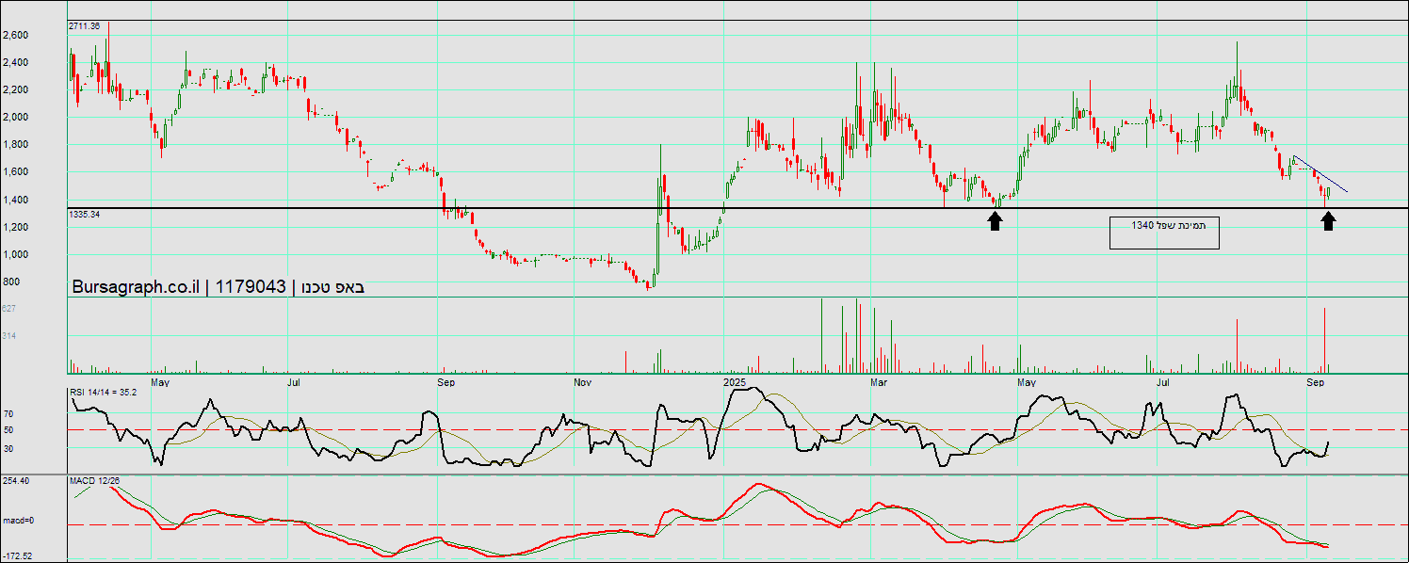Select the 2,000 price axis label
The width and height of the screenshot is (1409, 563).
[15, 118]
